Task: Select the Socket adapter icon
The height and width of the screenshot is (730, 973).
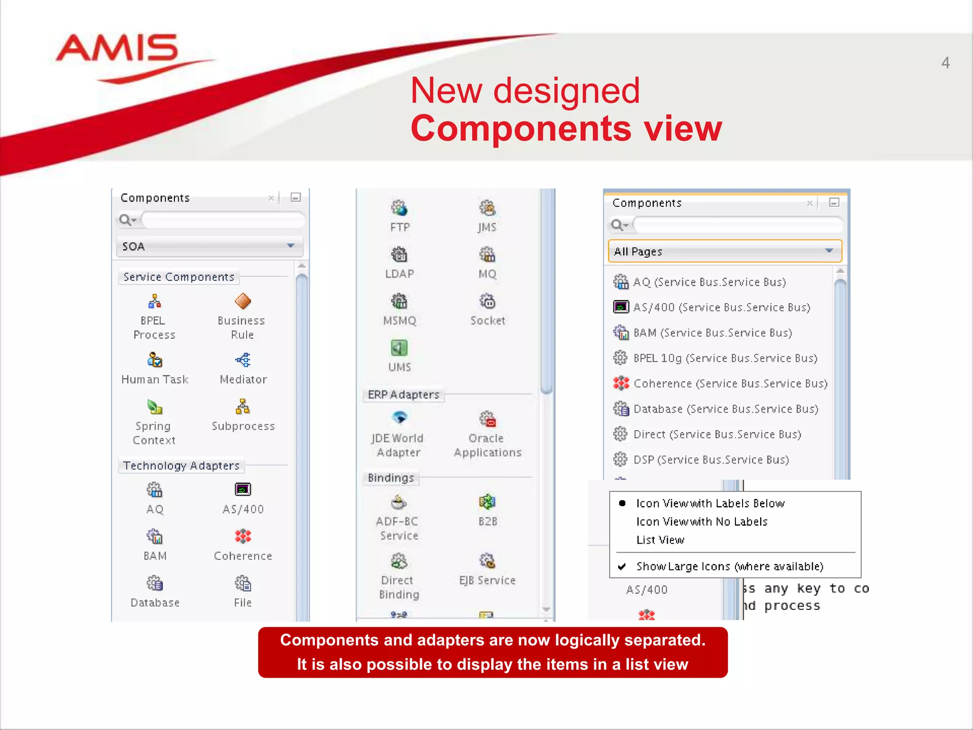Action: 487,301
